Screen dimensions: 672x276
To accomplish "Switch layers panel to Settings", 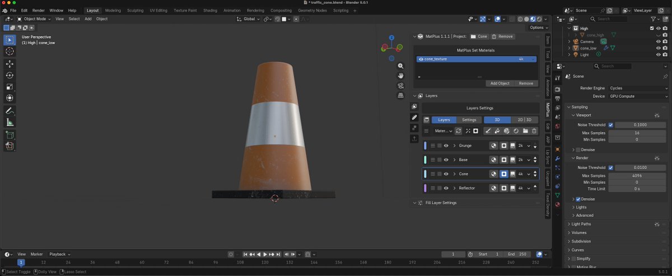I will [469, 120].
